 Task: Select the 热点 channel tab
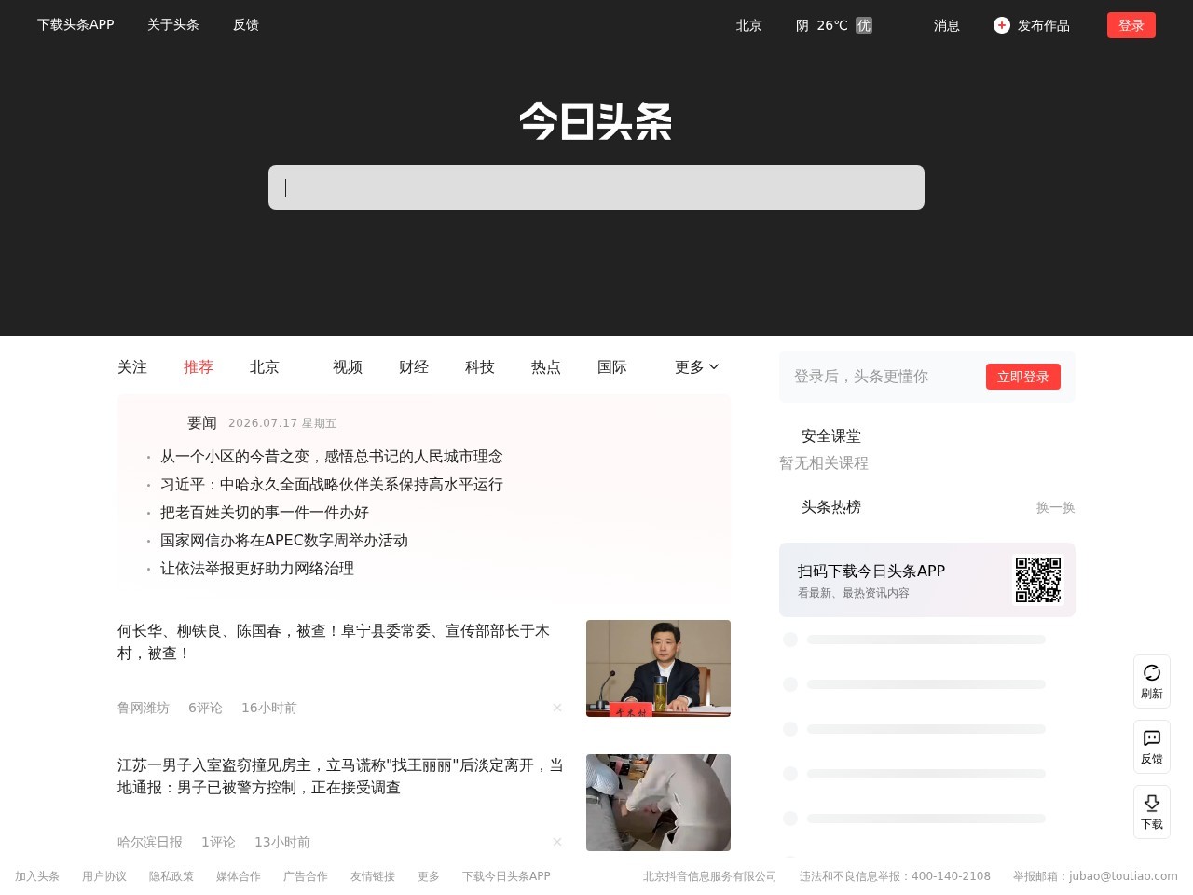[546, 367]
